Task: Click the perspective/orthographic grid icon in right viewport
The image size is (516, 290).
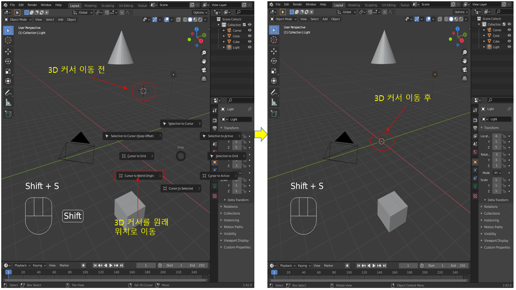Action: point(465,79)
